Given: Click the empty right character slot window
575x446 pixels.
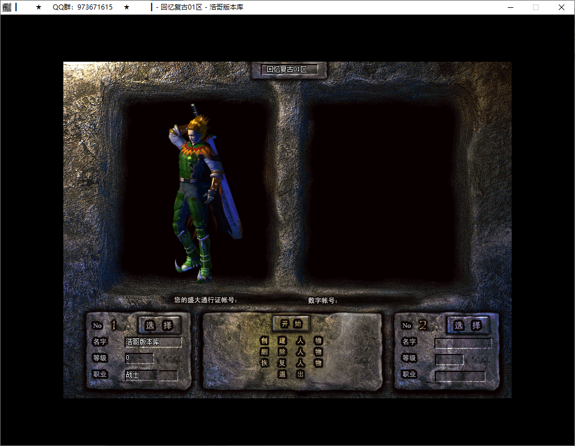Looking at the screenshot, I should coord(381,191).
